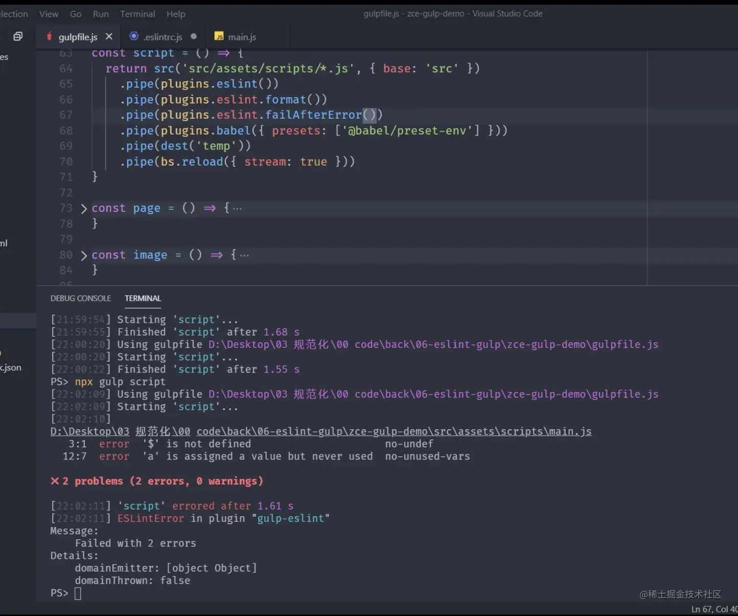Click line number 64 in the gutter
Screen dimensions: 738x616
click(66, 69)
